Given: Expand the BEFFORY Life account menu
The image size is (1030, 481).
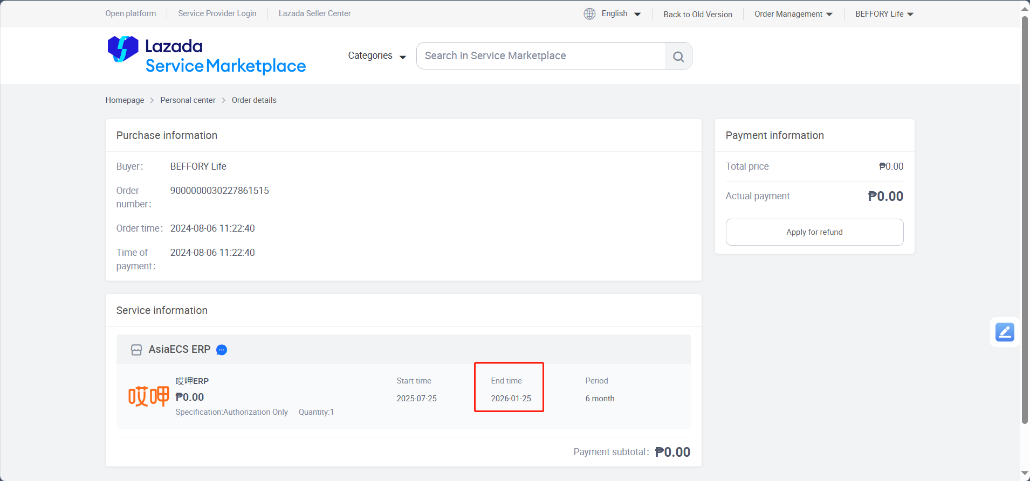Looking at the screenshot, I should (x=884, y=14).
